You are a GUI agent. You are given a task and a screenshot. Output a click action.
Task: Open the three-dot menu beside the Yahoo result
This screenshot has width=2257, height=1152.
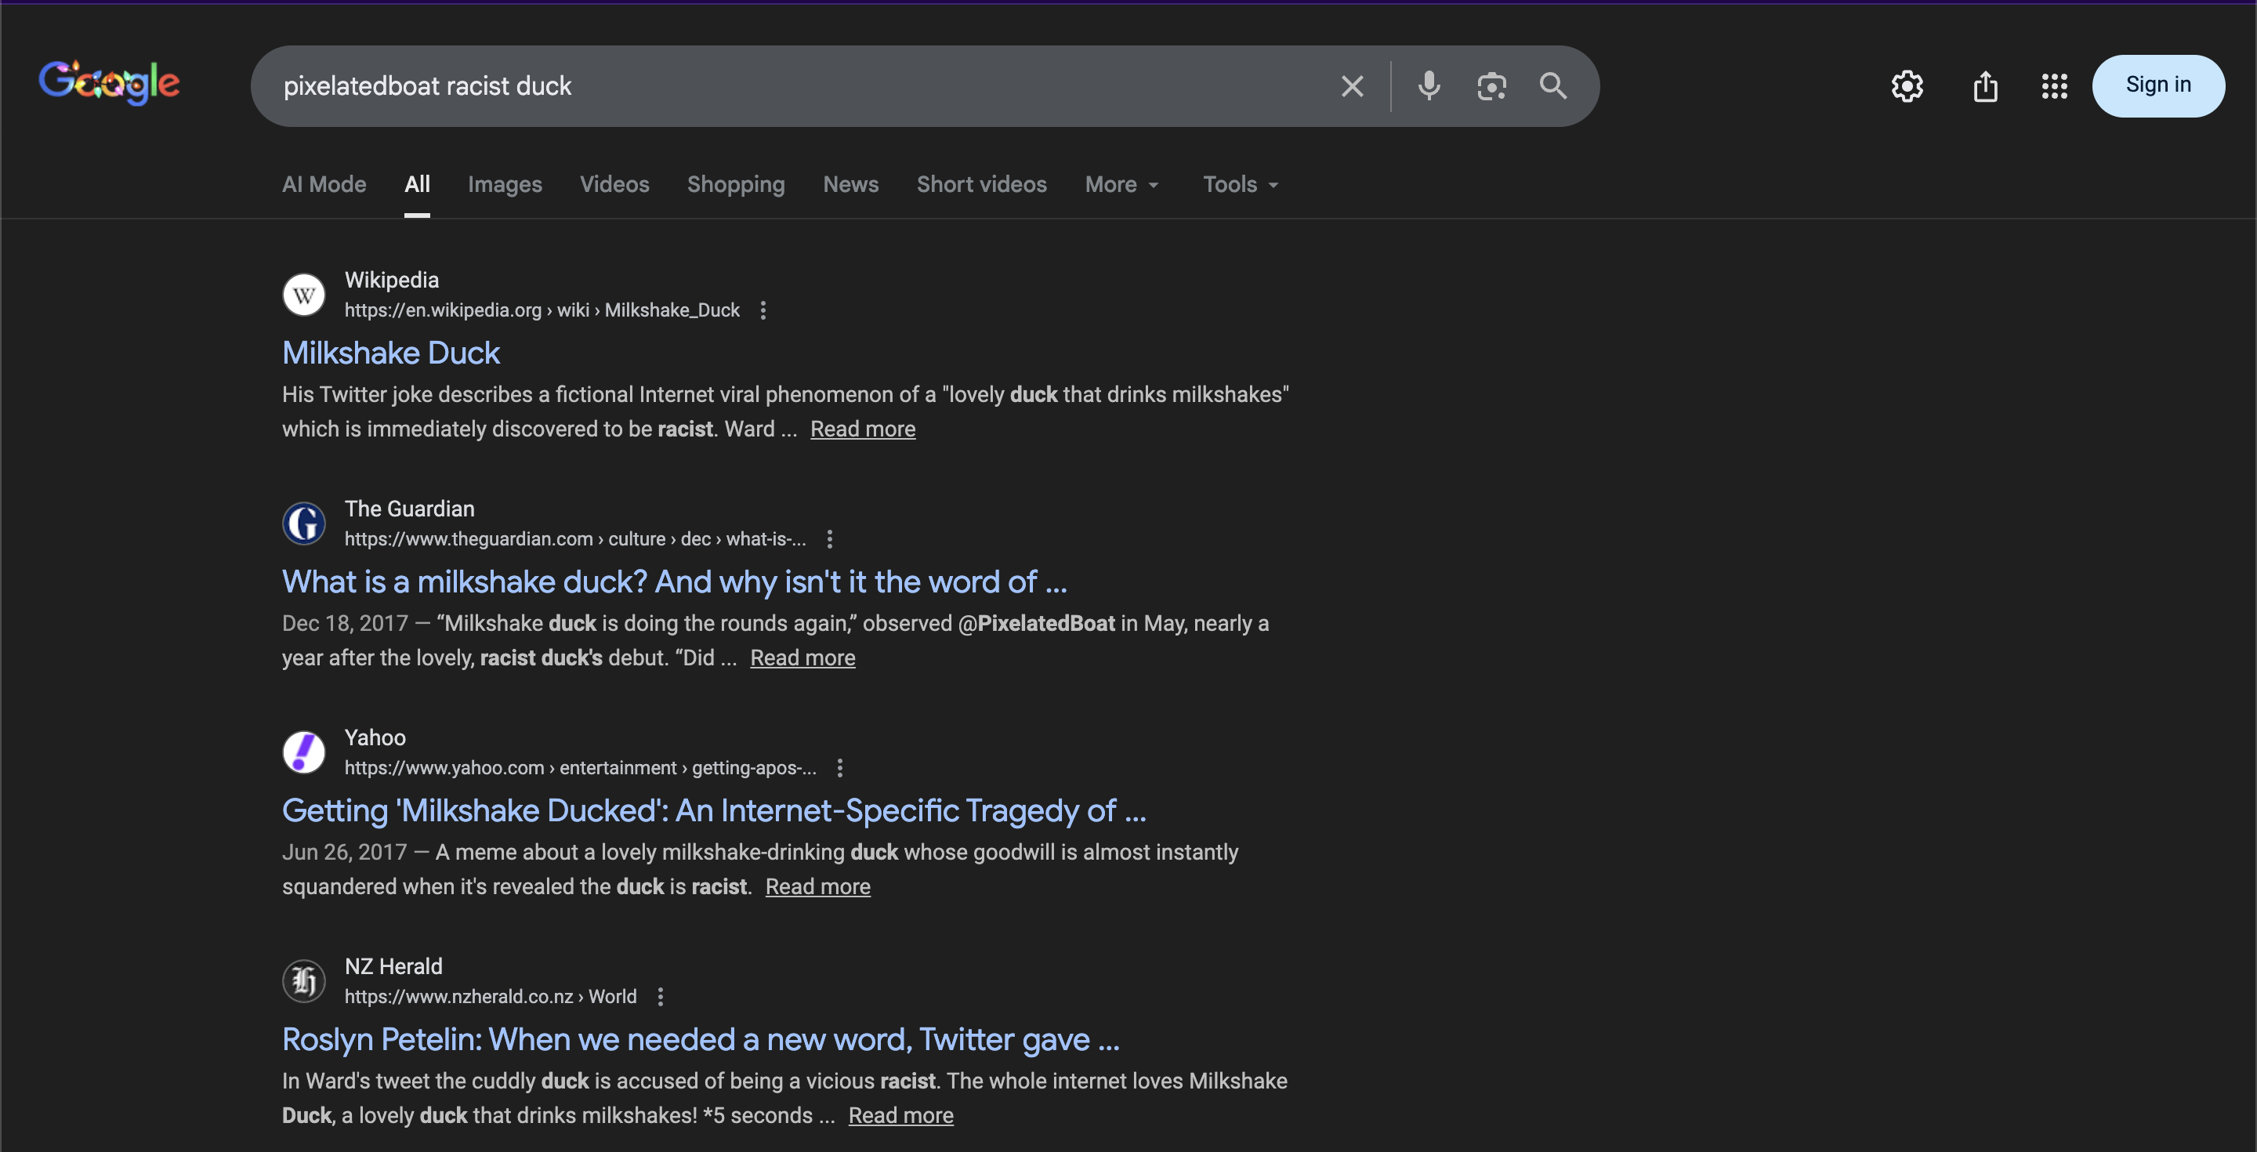[x=839, y=767]
